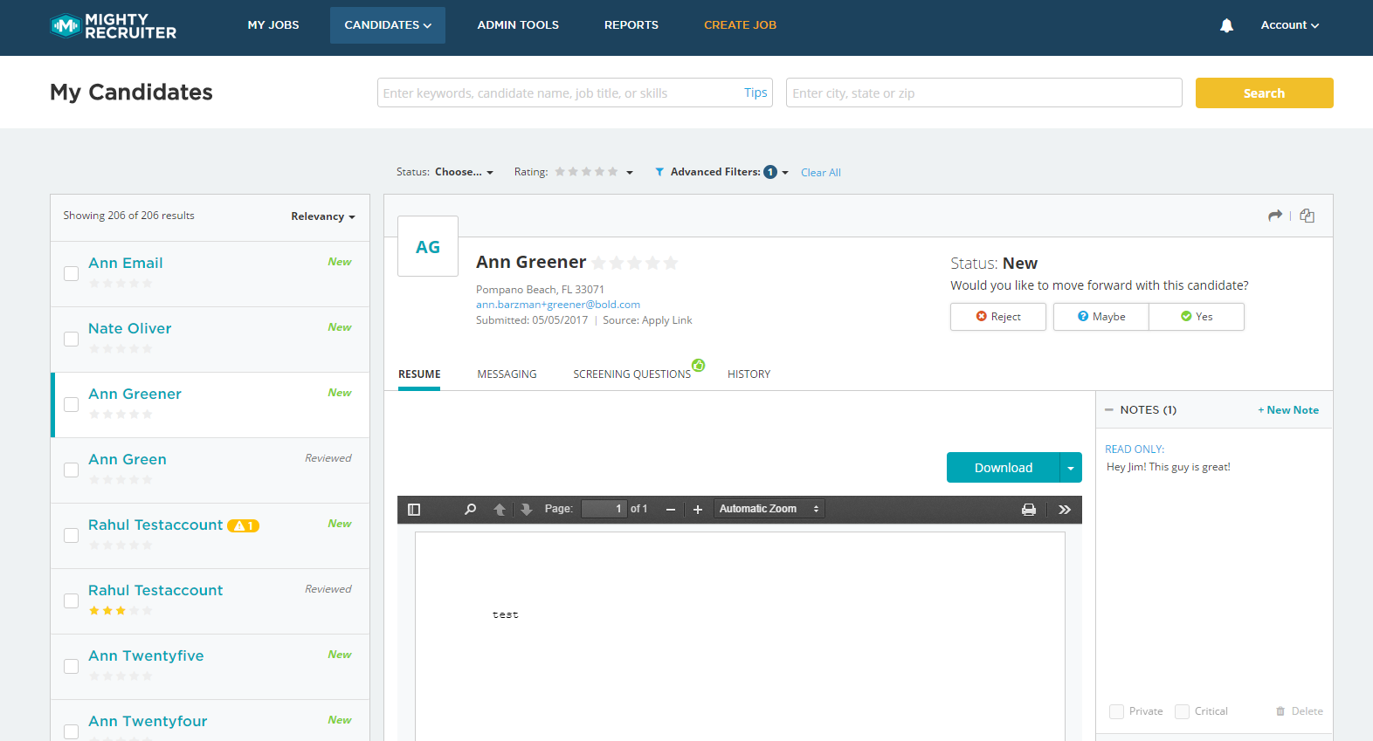The width and height of the screenshot is (1373, 741).
Task: Select the Nate Oliver checkbox
Action: tap(72, 340)
